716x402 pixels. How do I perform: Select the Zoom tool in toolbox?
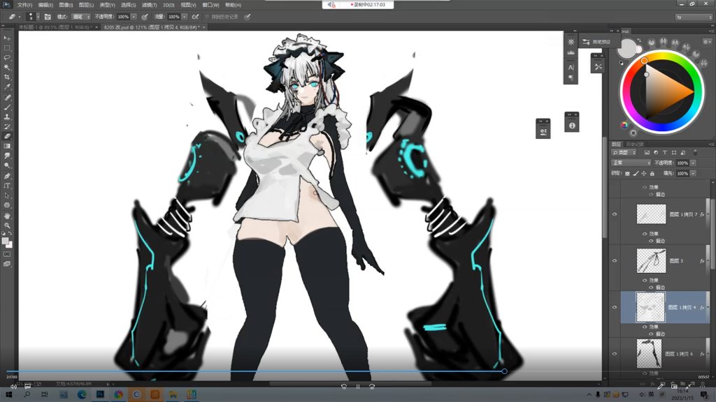point(7,225)
